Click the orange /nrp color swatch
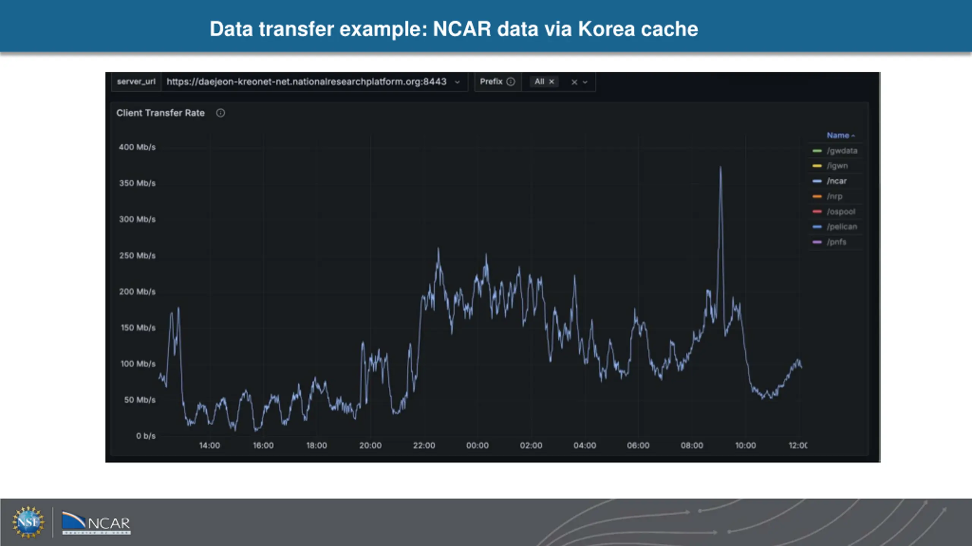 pos(817,196)
